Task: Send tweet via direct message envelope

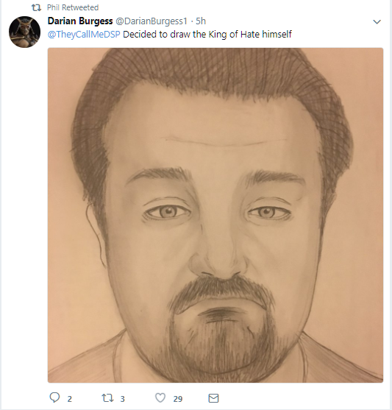Action: 213,398
